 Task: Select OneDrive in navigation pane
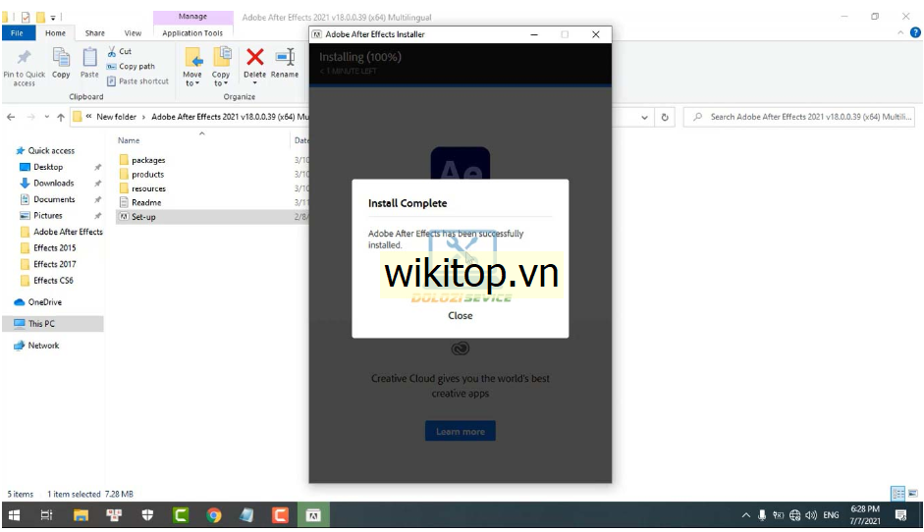pos(44,301)
